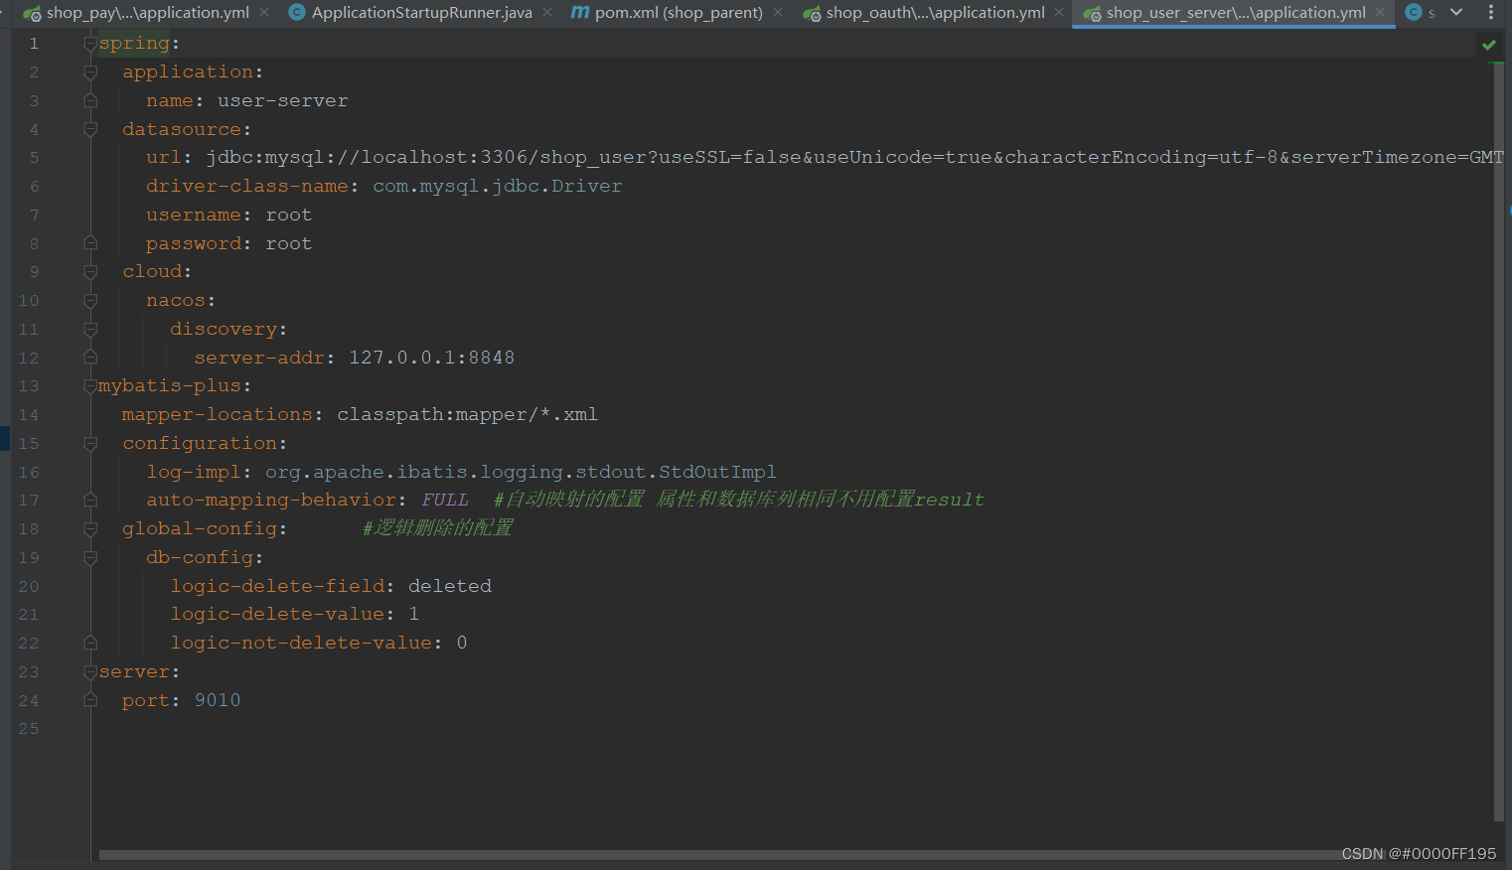The height and width of the screenshot is (870, 1512).
Task: Click the Maven icon on pom.xml tab
Action: coord(579,13)
